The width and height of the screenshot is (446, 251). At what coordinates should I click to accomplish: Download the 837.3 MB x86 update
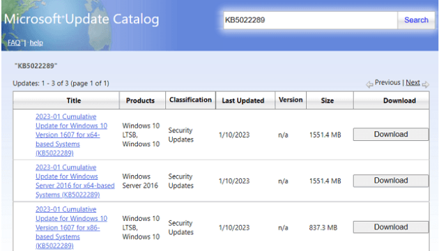click(x=391, y=227)
